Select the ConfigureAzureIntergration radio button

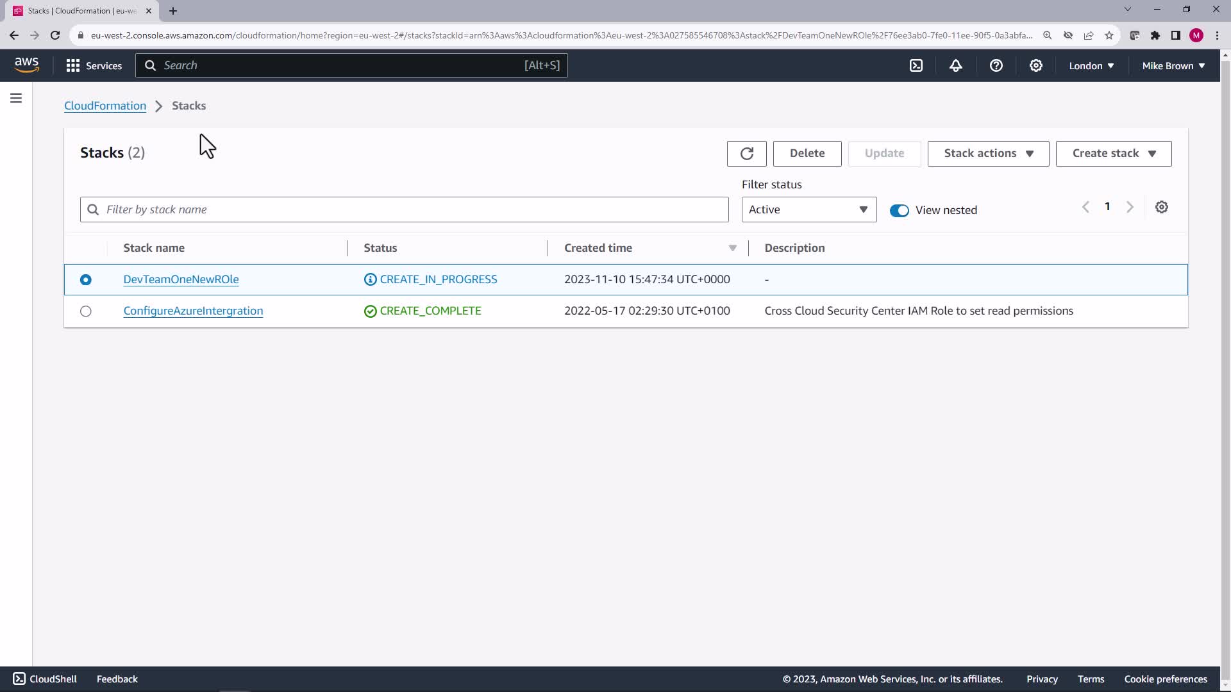tap(86, 311)
